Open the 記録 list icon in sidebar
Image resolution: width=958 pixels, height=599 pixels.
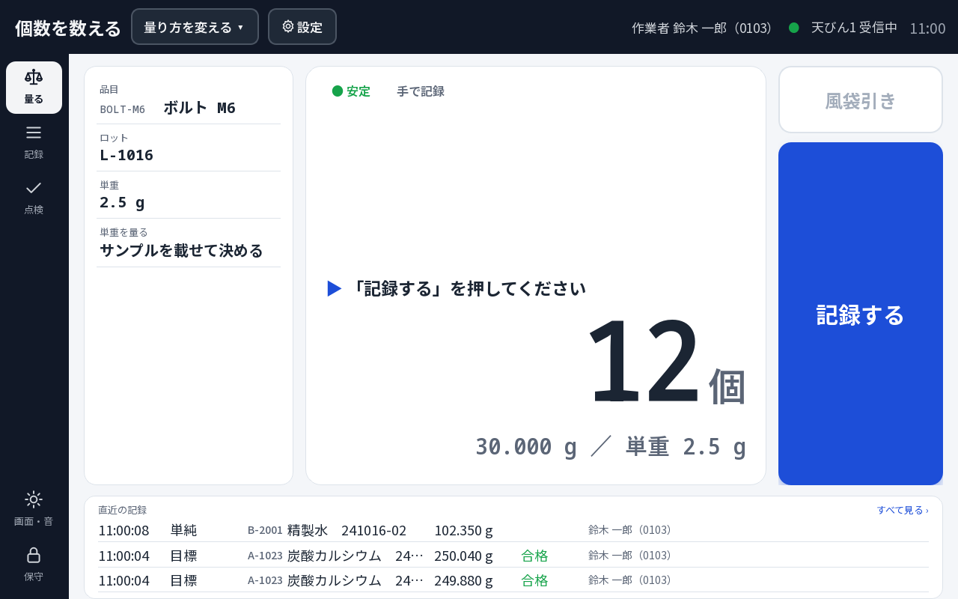coord(34,142)
